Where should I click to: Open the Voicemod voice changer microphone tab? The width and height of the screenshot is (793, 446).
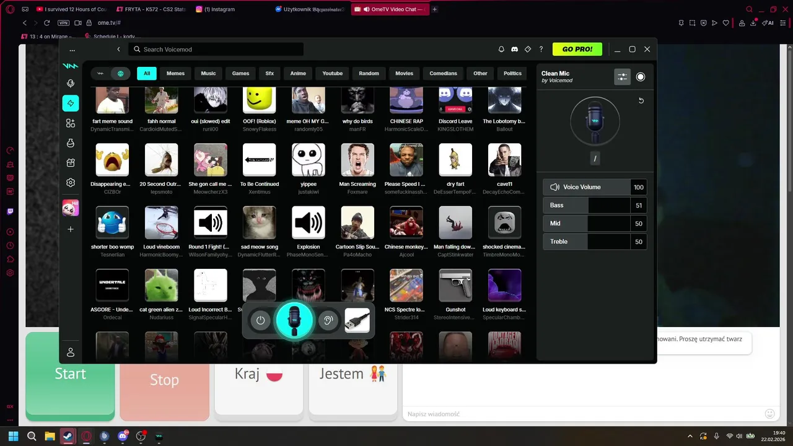71,84
